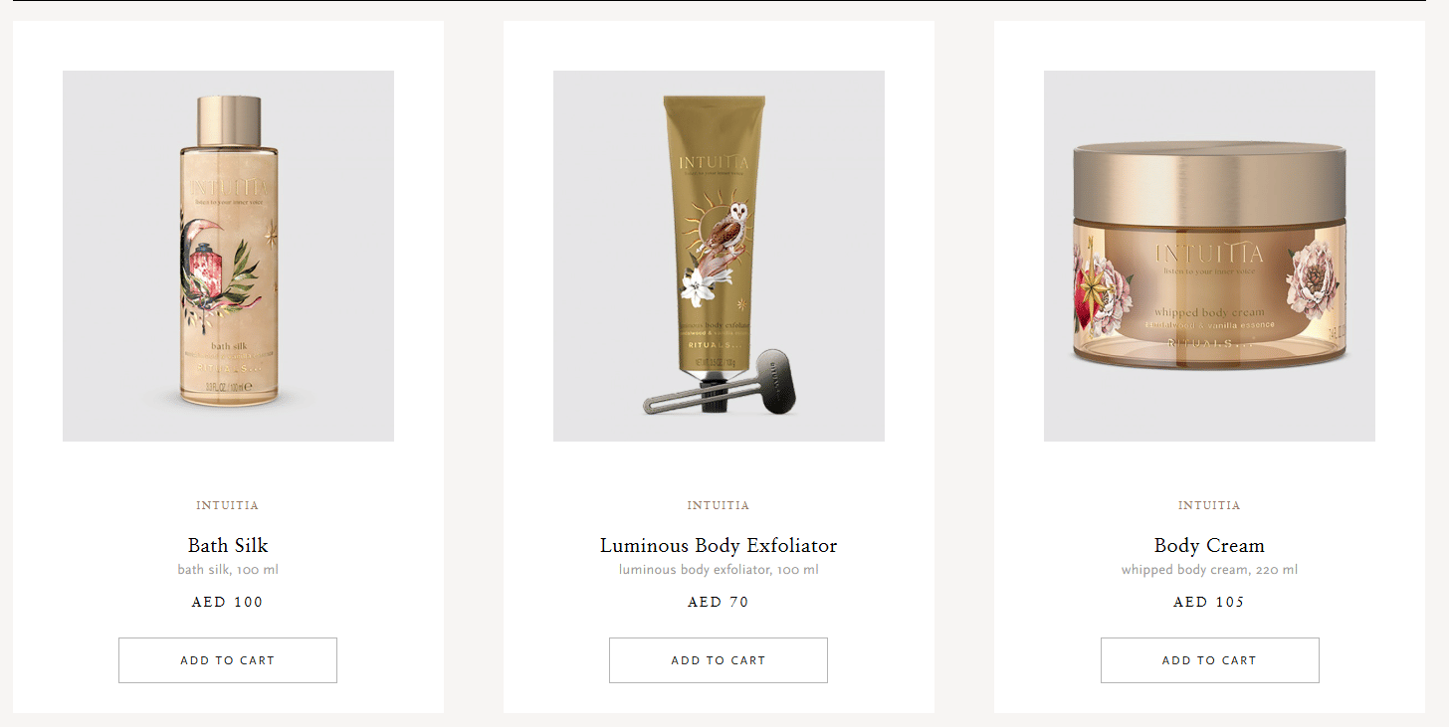Click the AED 100 price
This screenshot has width=1449, height=727.
(228, 602)
